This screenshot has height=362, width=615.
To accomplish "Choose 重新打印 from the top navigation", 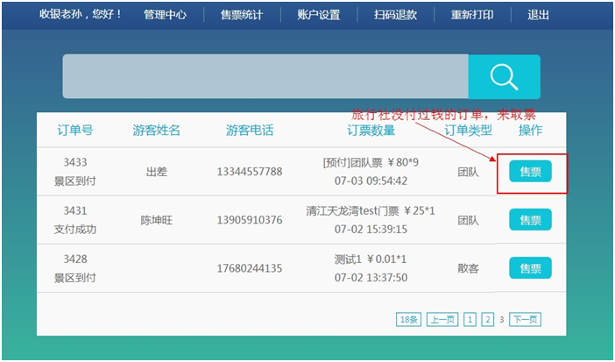I will (472, 15).
